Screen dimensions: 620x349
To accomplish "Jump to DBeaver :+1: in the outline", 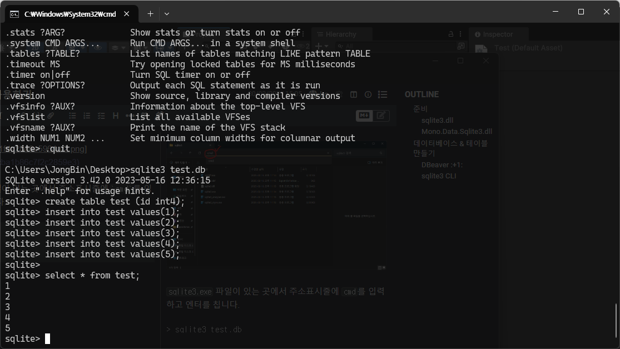I will click(442, 165).
